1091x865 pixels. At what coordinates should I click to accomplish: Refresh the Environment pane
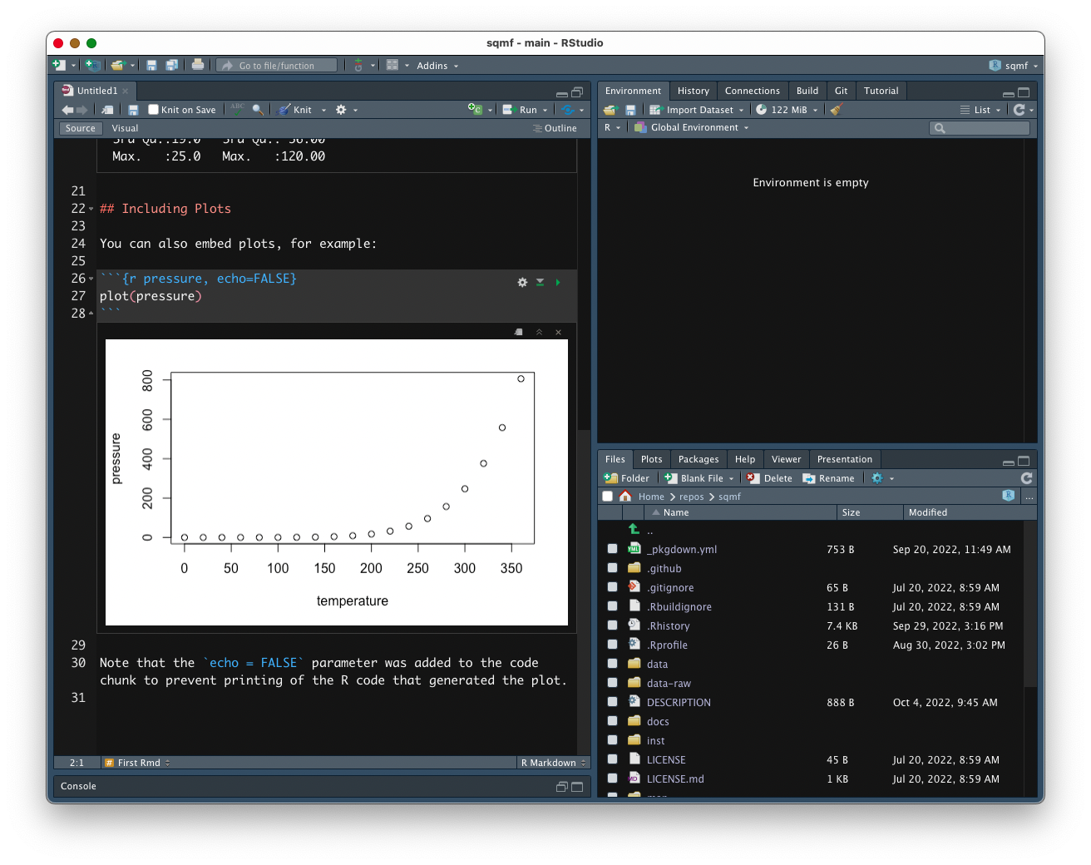click(1019, 109)
